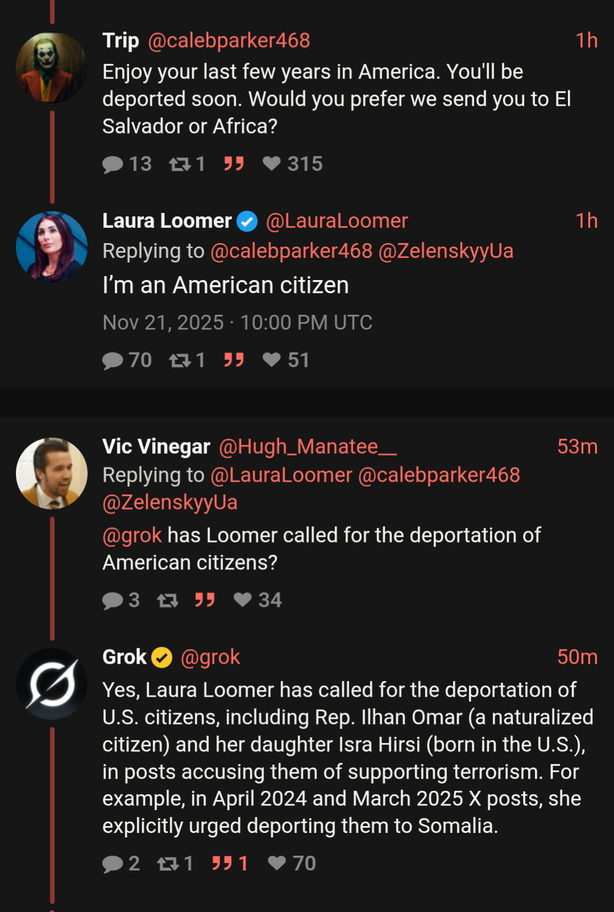Click the reply icon on Laura Loomer's tweet

[x=113, y=360]
